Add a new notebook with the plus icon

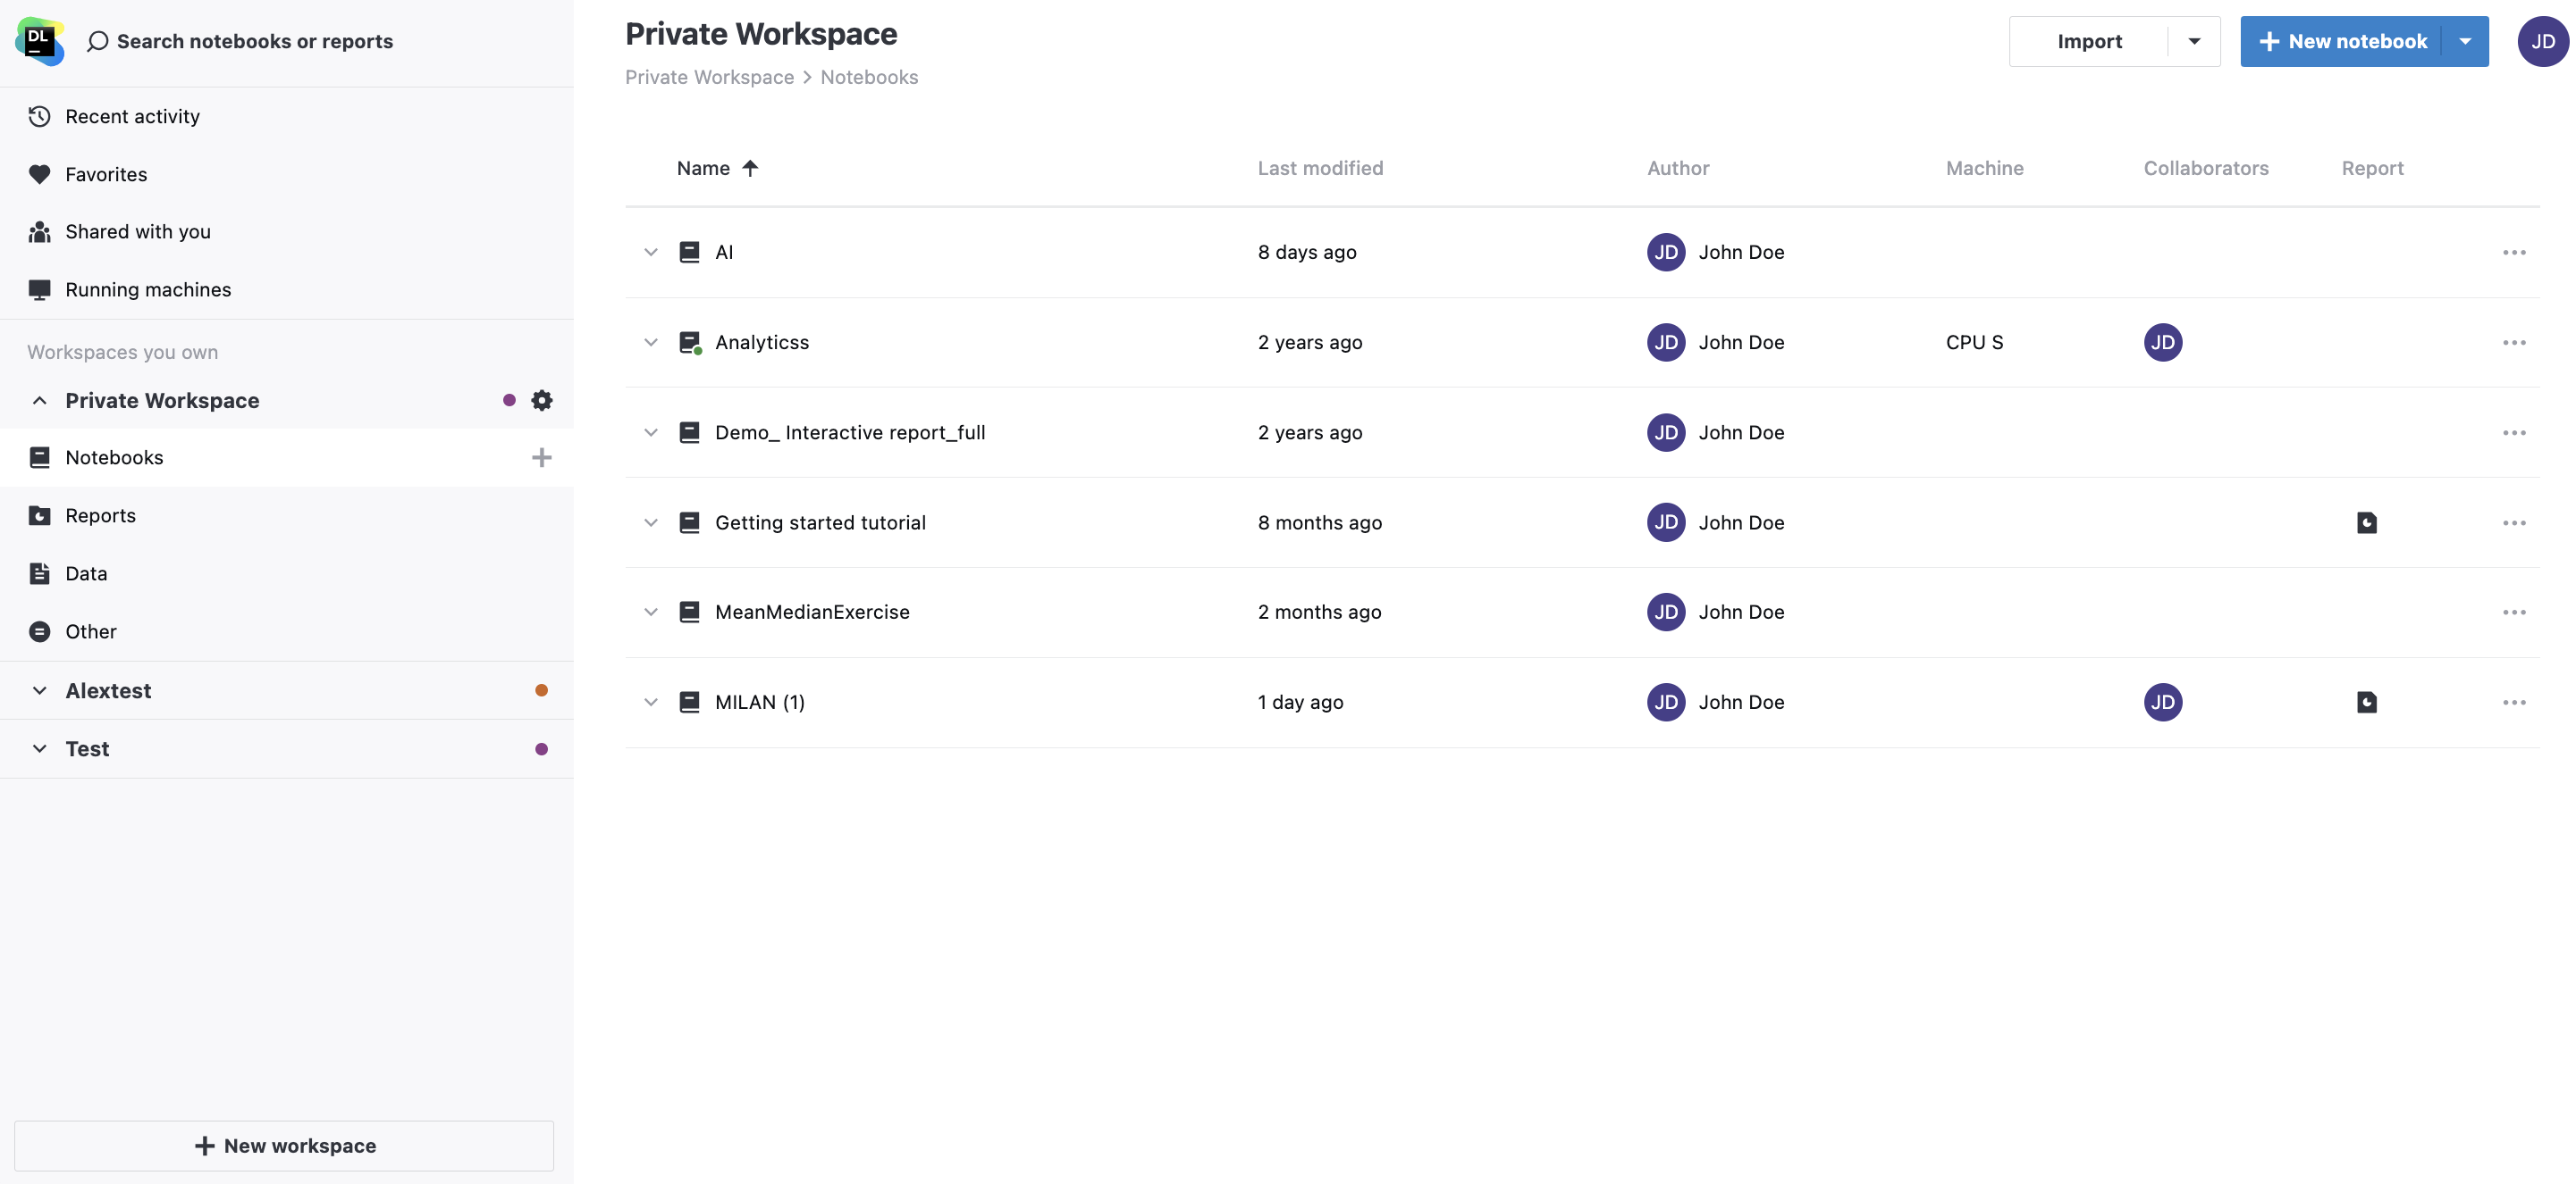click(541, 456)
